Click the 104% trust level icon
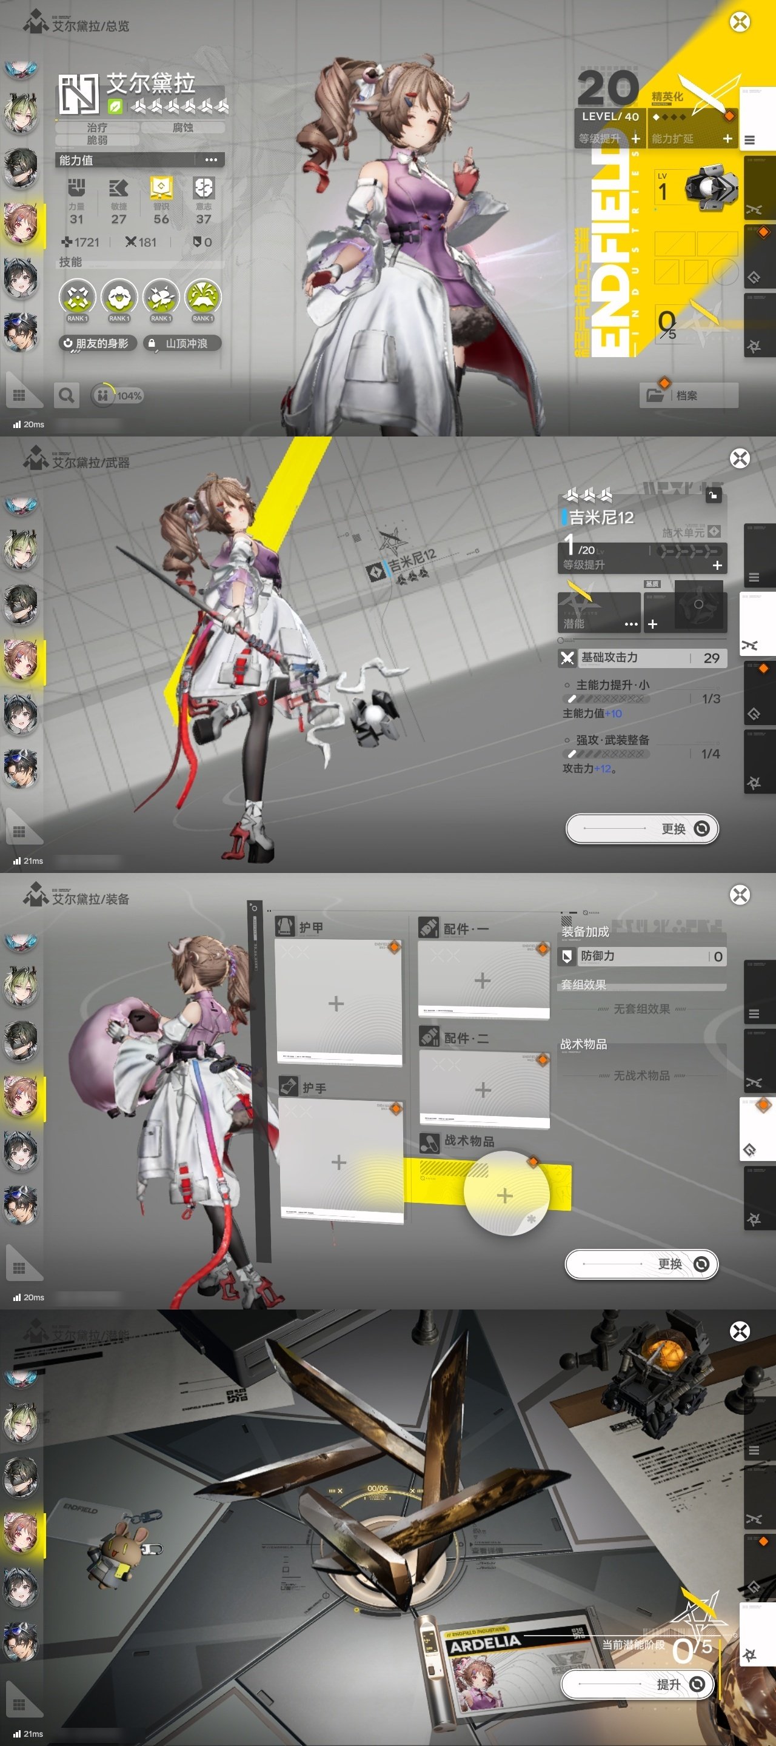 click(103, 396)
